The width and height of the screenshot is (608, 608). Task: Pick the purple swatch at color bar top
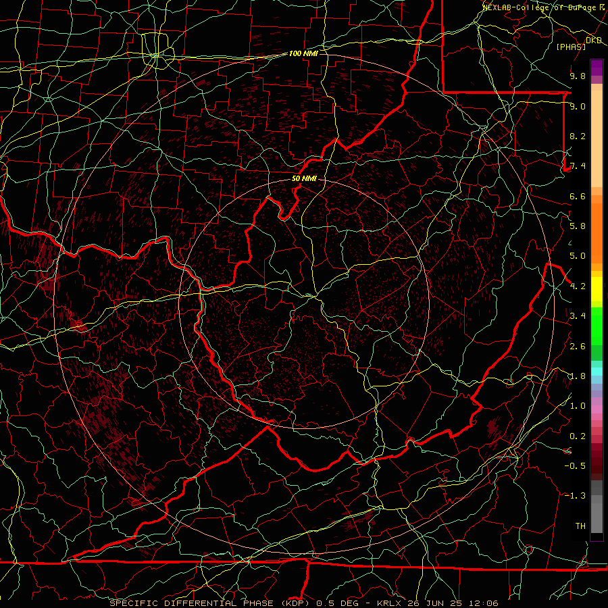(x=597, y=68)
